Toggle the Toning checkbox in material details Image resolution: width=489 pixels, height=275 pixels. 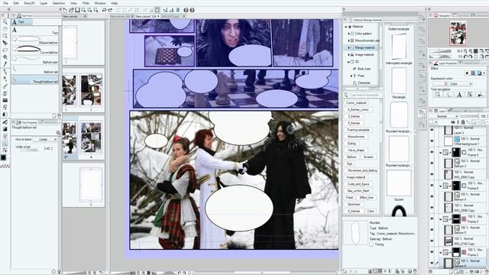click(x=371, y=244)
